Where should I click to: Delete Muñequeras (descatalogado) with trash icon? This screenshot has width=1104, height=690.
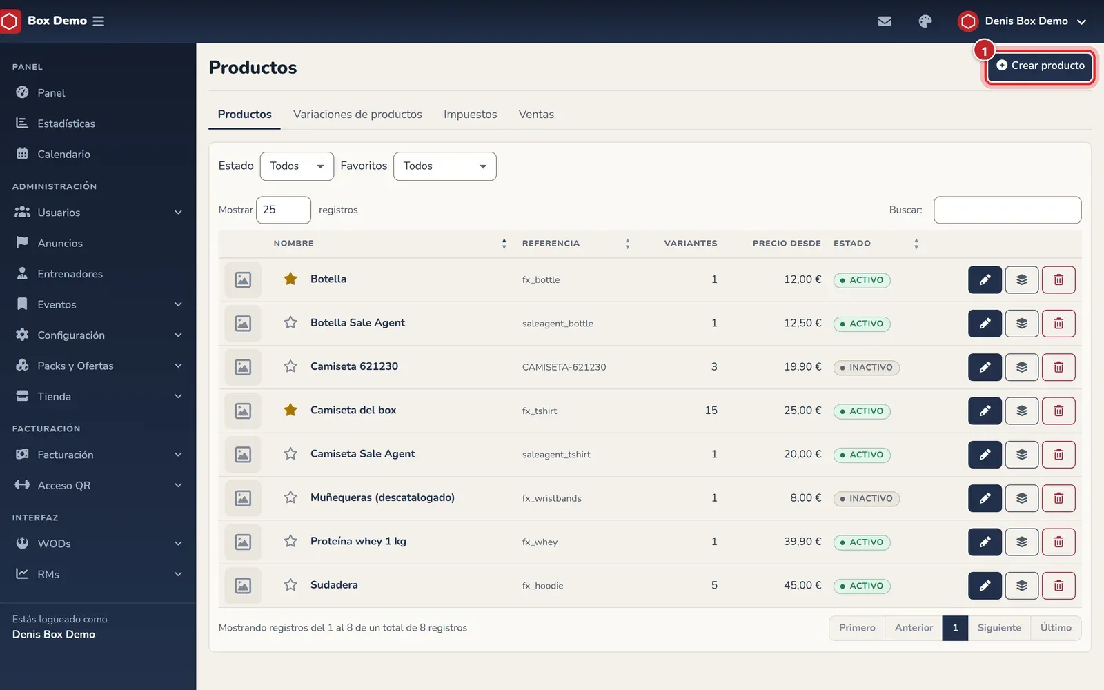click(x=1058, y=498)
